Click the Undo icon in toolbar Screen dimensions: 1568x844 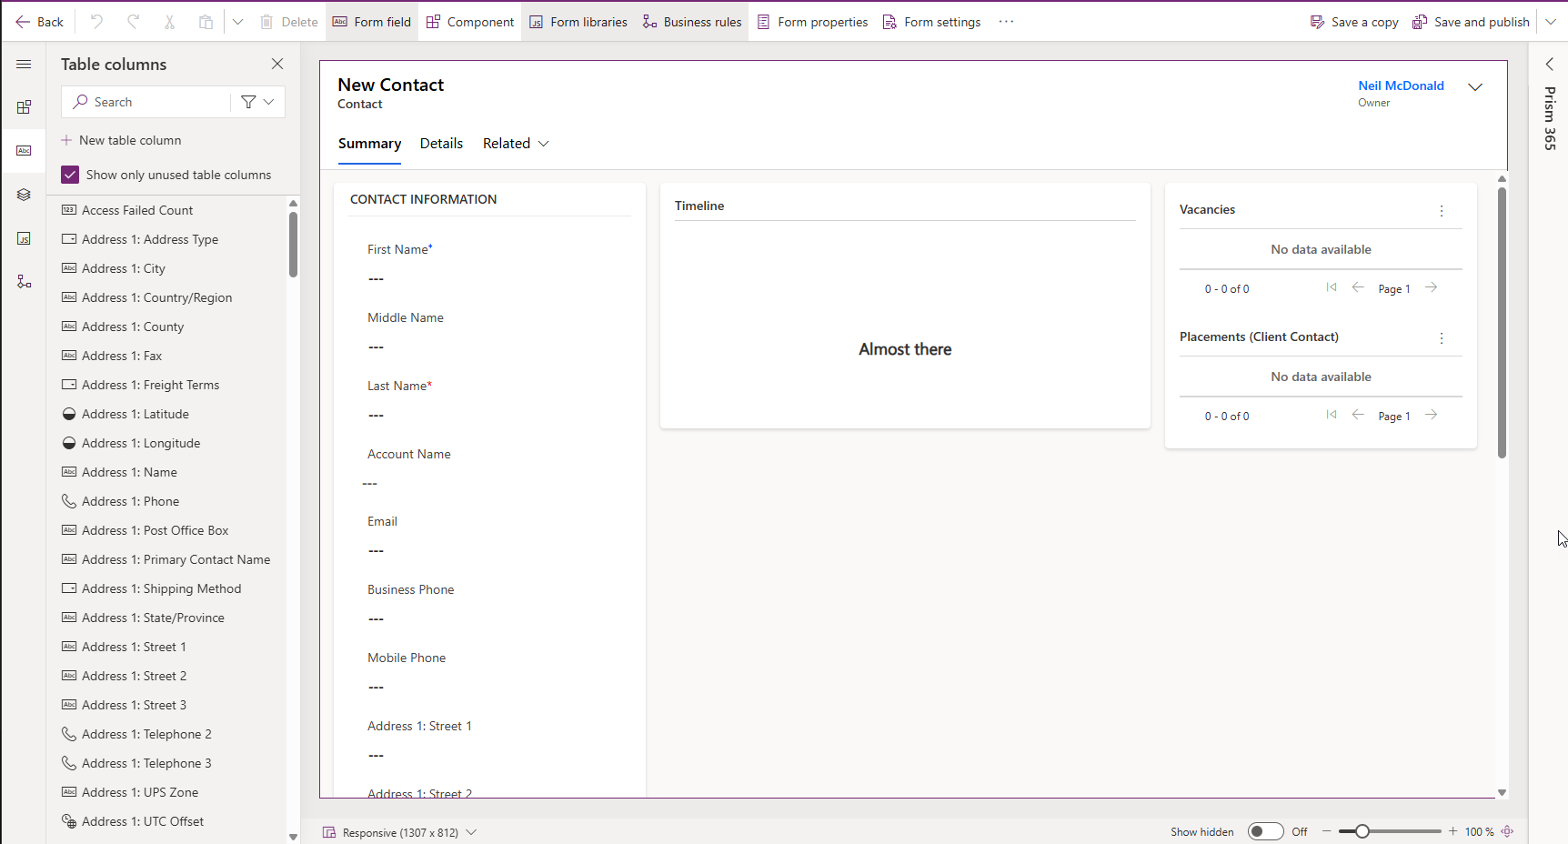click(96, 22)
